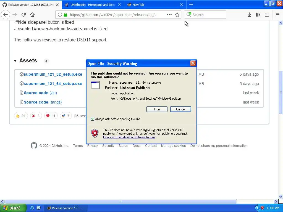Open site information icon in address bar
The width and height of the screenshot is (283, 212).
click(60, 15)
